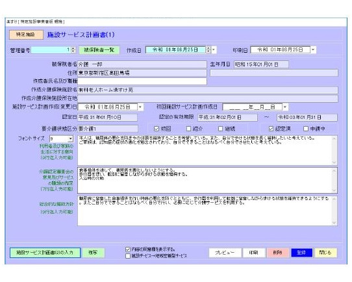The height and width of the screenshot is (282, 352).
Task: Click the 作成介護保険施設所在地 field
Action: (208, 99)
